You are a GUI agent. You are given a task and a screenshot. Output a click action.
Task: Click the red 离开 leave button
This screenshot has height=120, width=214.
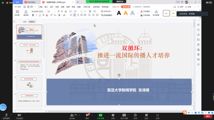(208, 116)
